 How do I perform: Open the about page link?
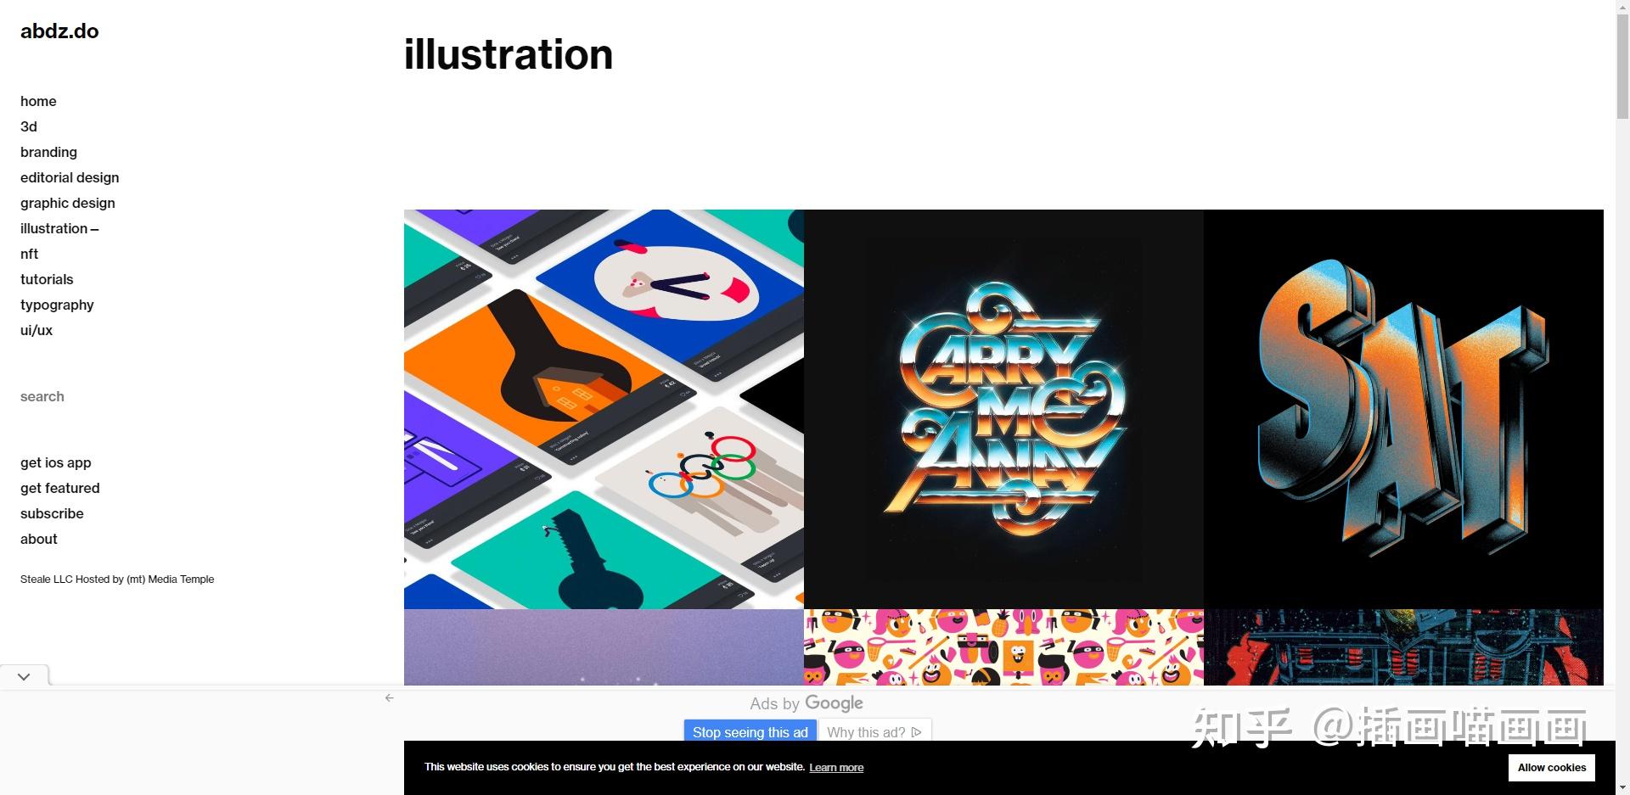coord(39,539)
